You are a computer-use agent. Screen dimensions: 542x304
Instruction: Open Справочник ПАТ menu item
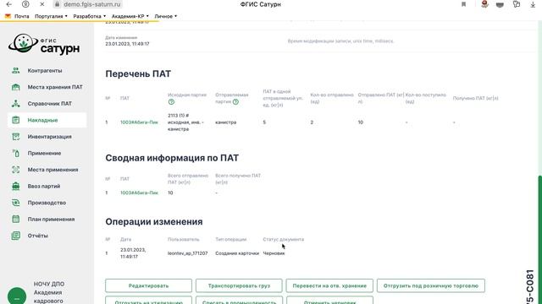(x=49, y=103)
